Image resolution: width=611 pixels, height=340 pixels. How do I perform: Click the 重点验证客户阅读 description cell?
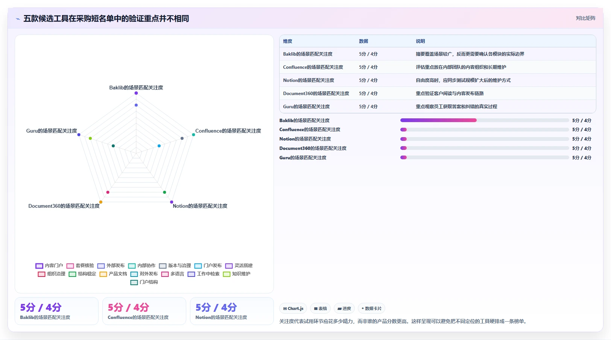click(450, 94)
